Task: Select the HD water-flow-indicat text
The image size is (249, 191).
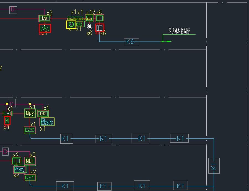Action: (80, 19)
